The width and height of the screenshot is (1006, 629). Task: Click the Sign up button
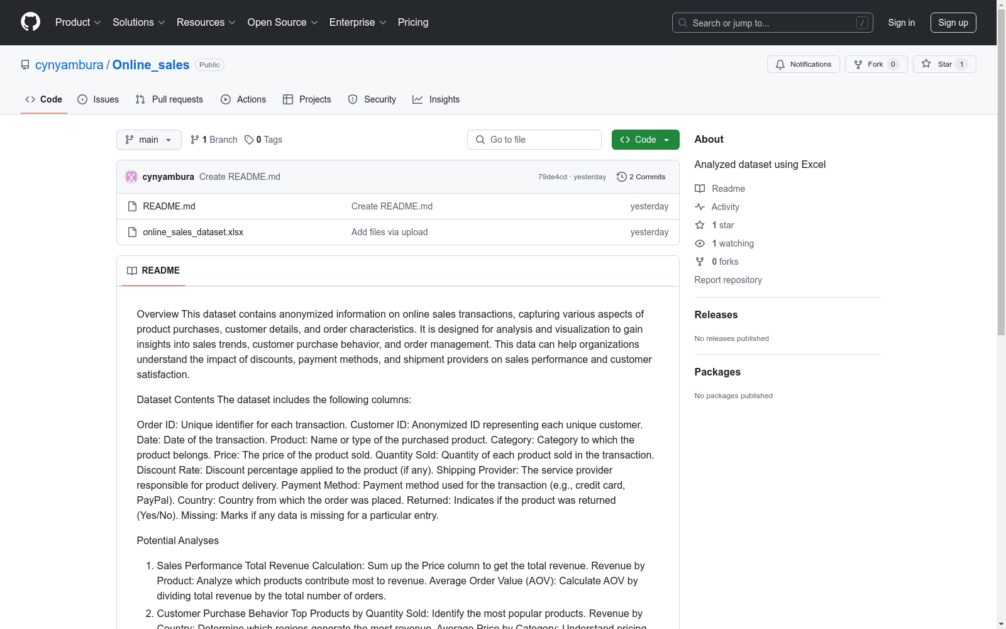(x=953, y=23)
